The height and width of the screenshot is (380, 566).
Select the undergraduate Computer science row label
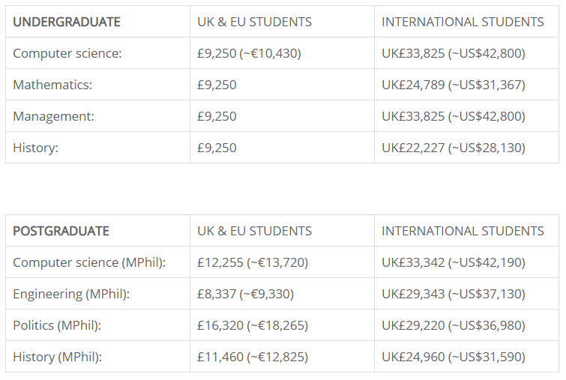(x=67, y=53)
